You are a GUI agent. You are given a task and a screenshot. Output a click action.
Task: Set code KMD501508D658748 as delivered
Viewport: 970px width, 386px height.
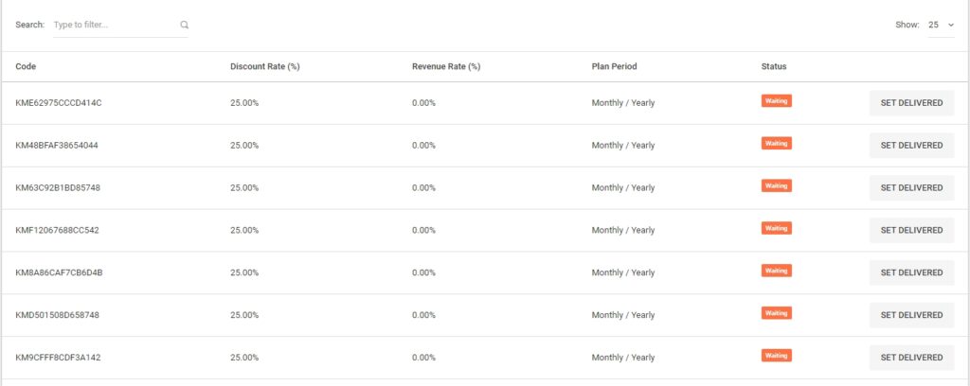click(x=911, y=315)
